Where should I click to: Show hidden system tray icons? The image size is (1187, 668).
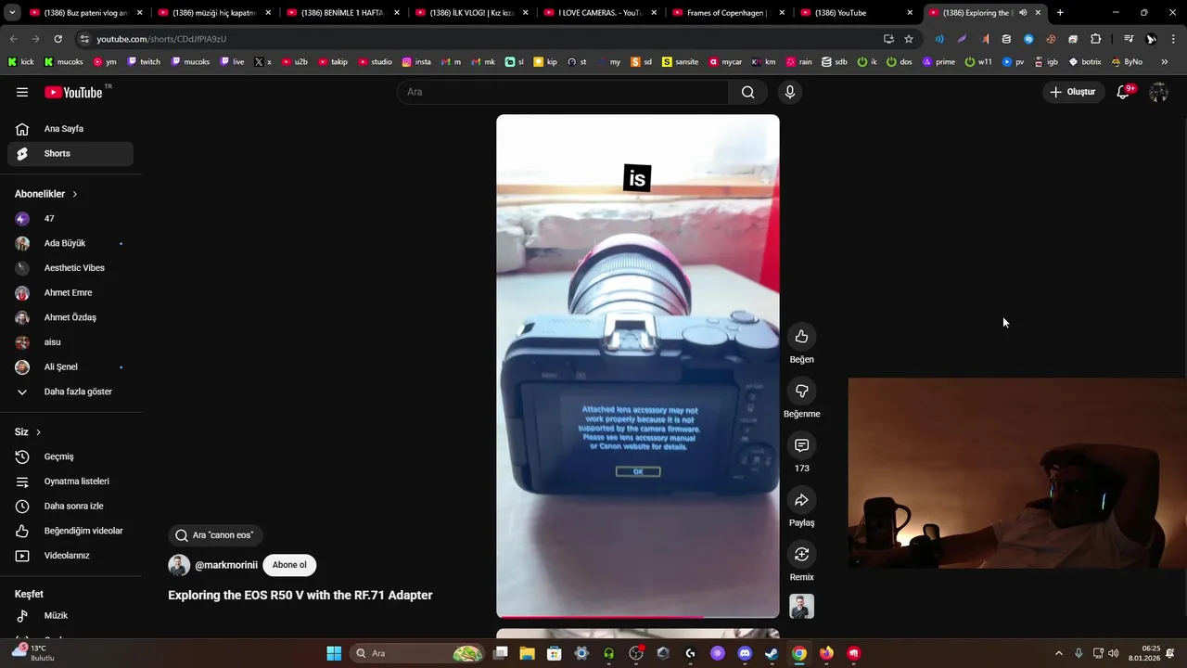1059,653
